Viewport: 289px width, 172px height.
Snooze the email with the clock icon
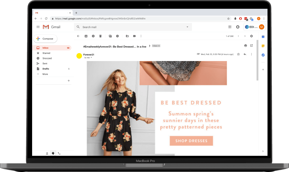coord(117,36)
